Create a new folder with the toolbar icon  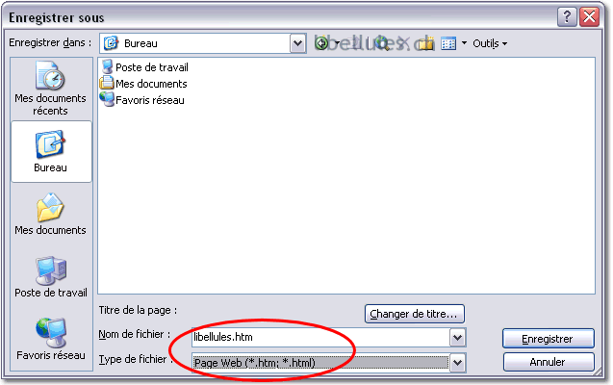click(425, 43)
